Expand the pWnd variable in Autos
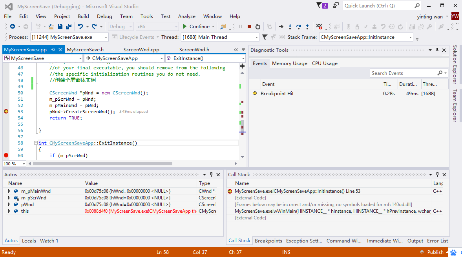The height and width of the screenshot is (257, 462). [x=9, y=205]
